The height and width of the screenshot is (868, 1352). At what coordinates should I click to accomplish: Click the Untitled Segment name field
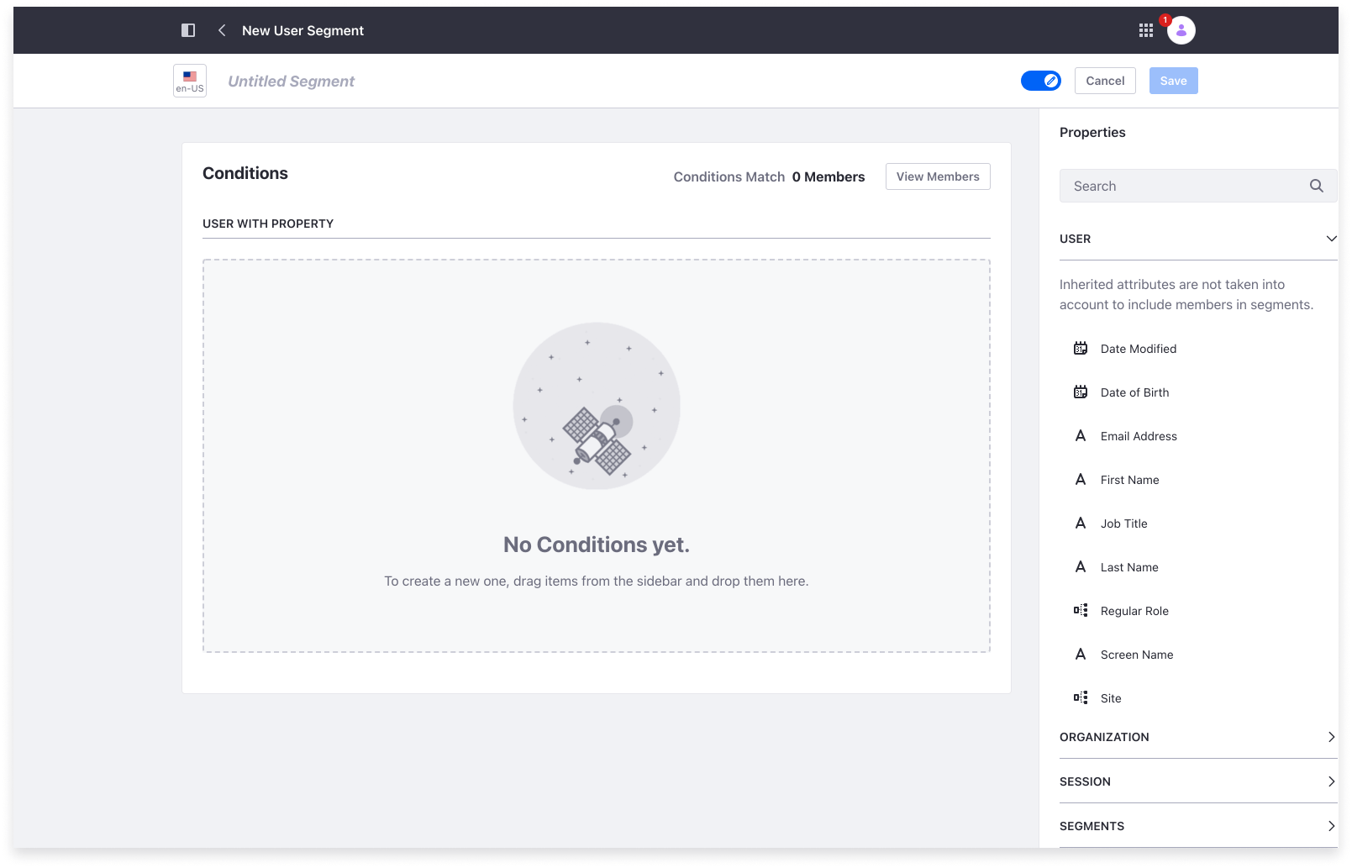point(292,82)
